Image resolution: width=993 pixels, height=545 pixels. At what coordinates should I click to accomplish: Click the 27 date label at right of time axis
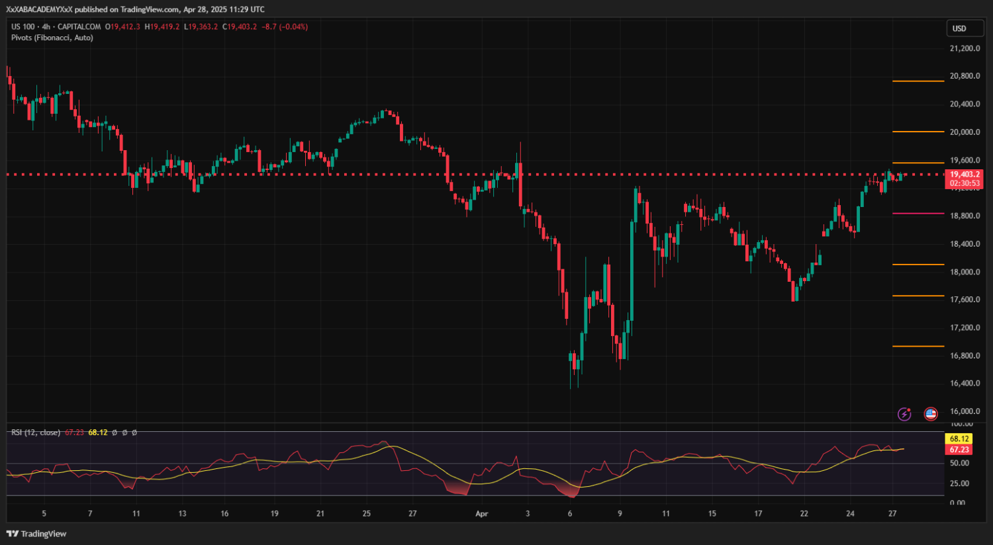click(892, 514)
